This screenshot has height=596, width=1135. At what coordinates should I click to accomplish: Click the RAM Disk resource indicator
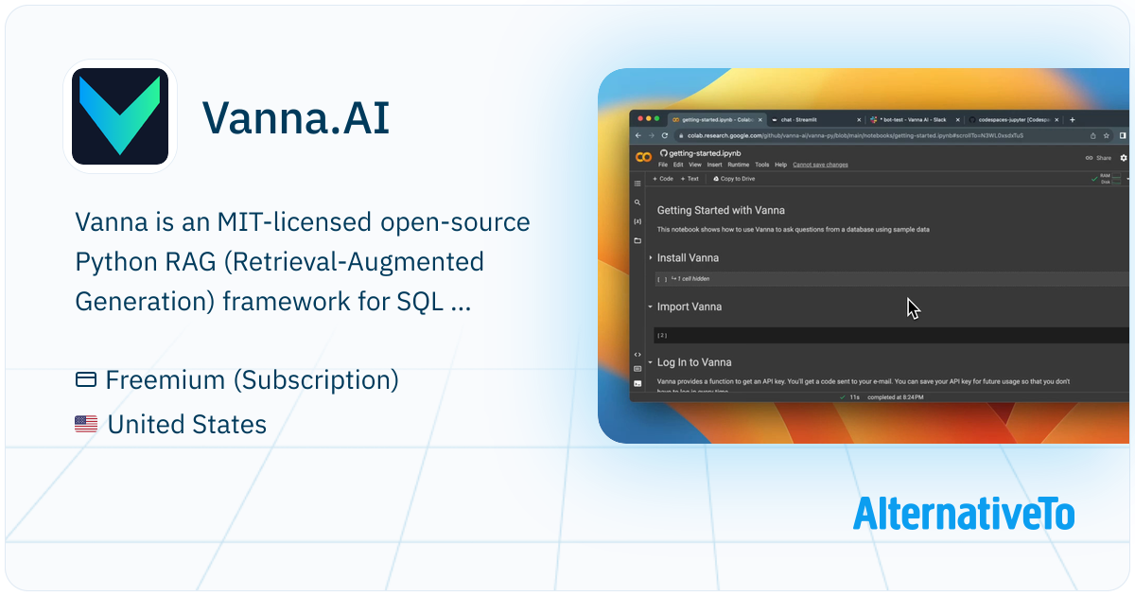[1106, 179]
